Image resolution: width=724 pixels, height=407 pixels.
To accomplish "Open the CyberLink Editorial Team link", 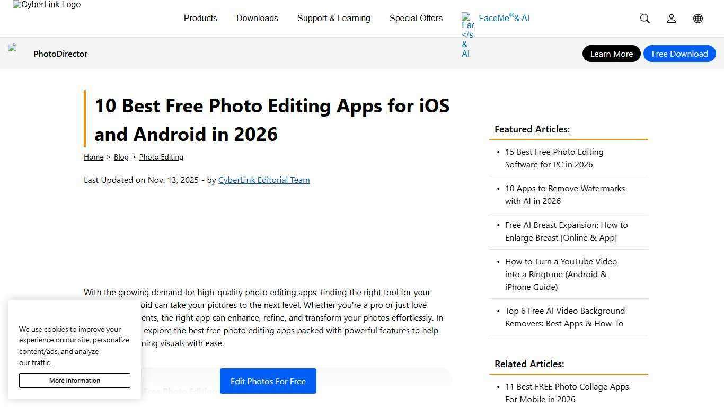I will click(263, 180).
